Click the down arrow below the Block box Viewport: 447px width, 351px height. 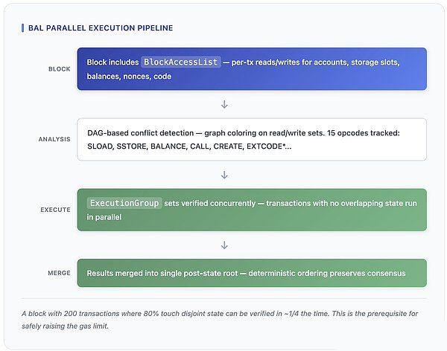(224, 104)
